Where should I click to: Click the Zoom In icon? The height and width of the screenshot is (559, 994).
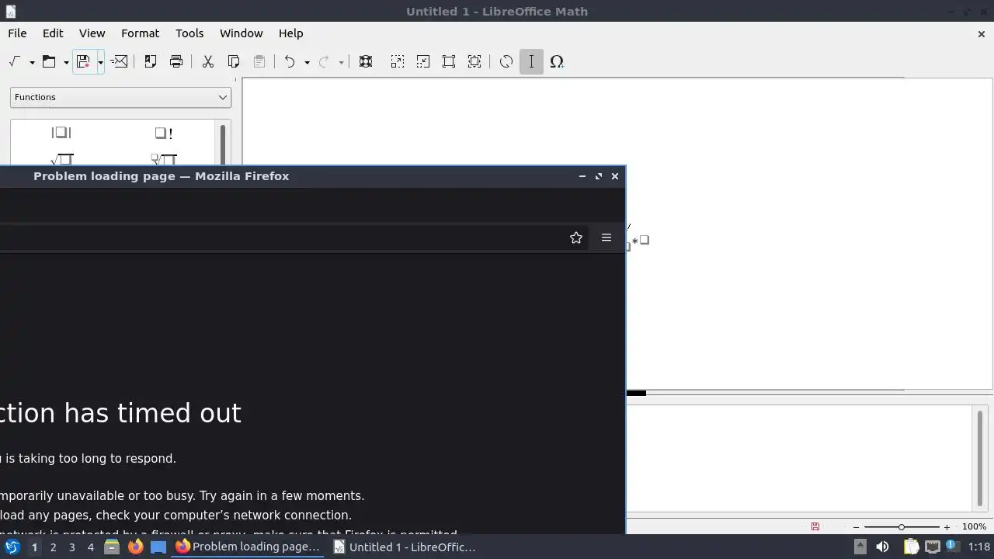(398, 61)
